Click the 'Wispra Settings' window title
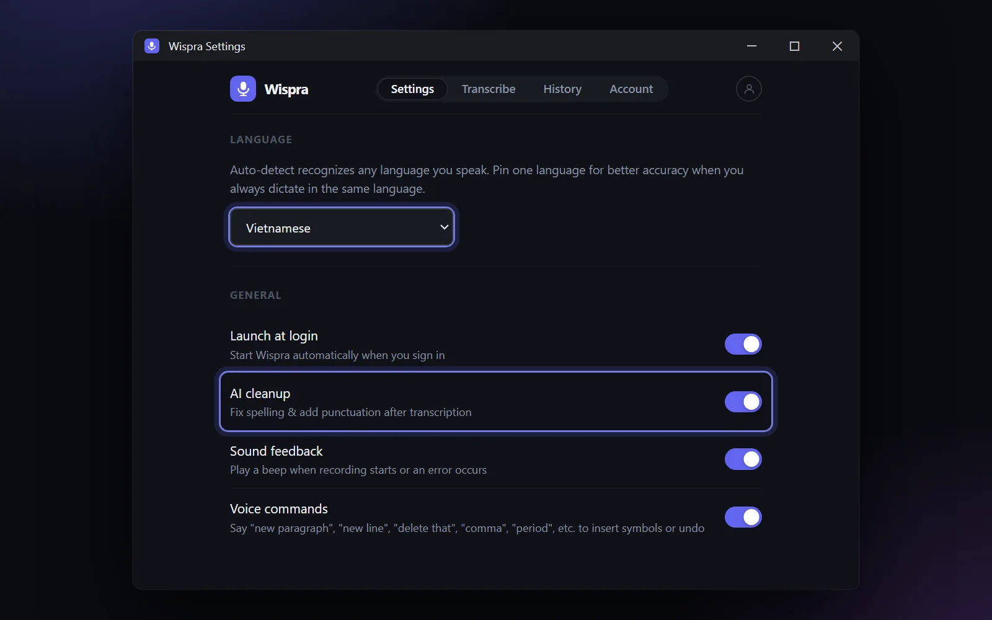Image resolution: width=992 pixels, height=620 pixels. (207, 46)
